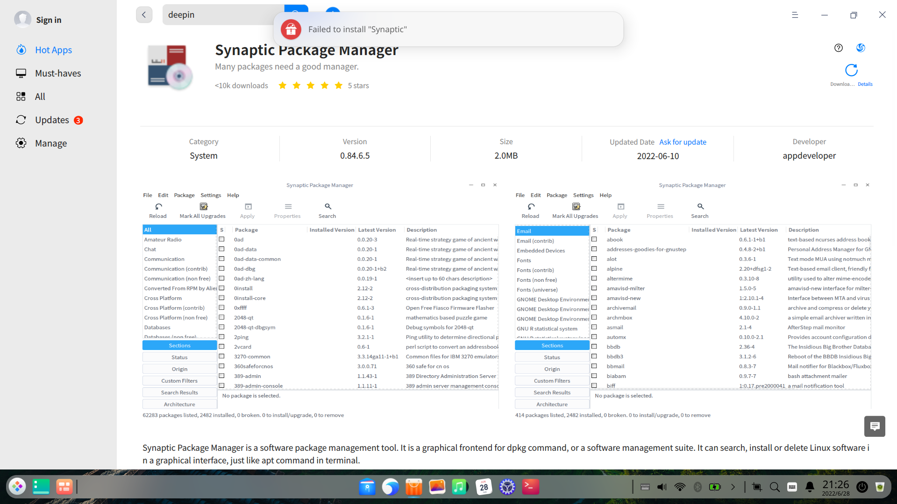
Task: Click the Bluetooth tray icon
Action: click(698, 487)
